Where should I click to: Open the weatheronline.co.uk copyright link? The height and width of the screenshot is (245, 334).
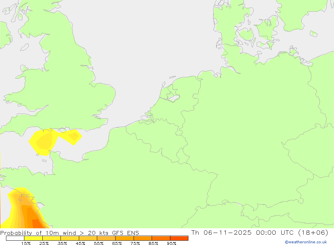pyautogui.click(x=306, y=242)
